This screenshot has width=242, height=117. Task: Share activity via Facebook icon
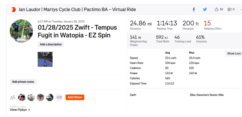[194, 10]
